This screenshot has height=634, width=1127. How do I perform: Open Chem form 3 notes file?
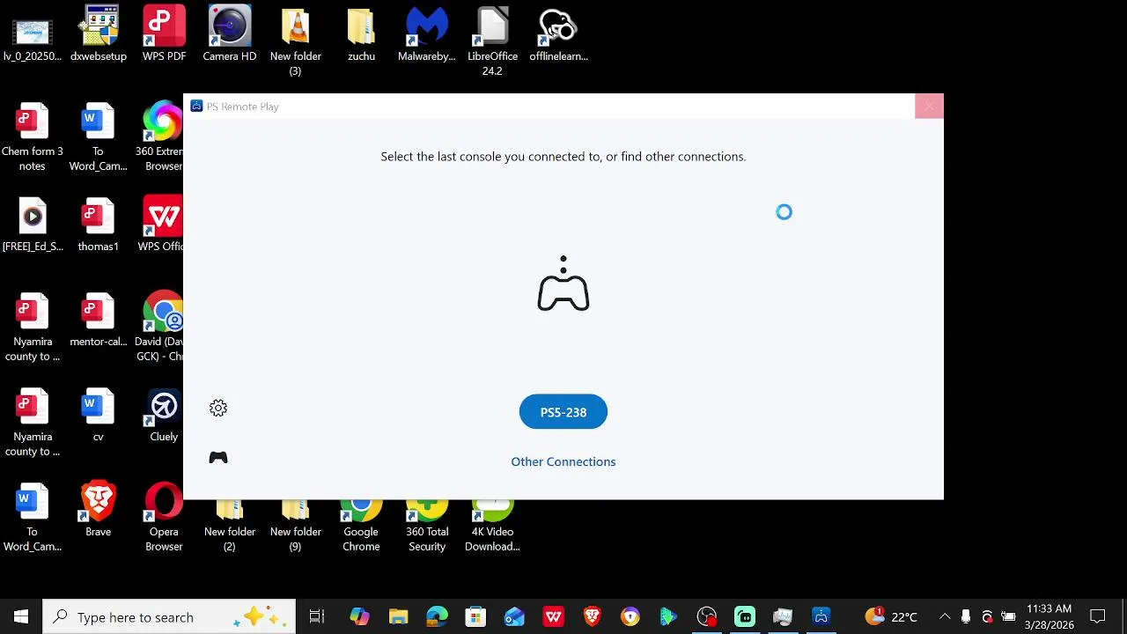pyautogui.click(x=33, y=136)
